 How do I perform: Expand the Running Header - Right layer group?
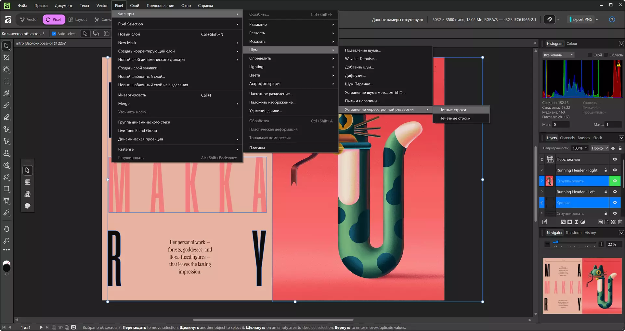[542, 170]
